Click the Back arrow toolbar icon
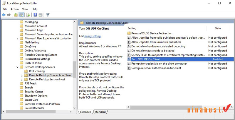235x120 pixels. [x=4, y=15]
